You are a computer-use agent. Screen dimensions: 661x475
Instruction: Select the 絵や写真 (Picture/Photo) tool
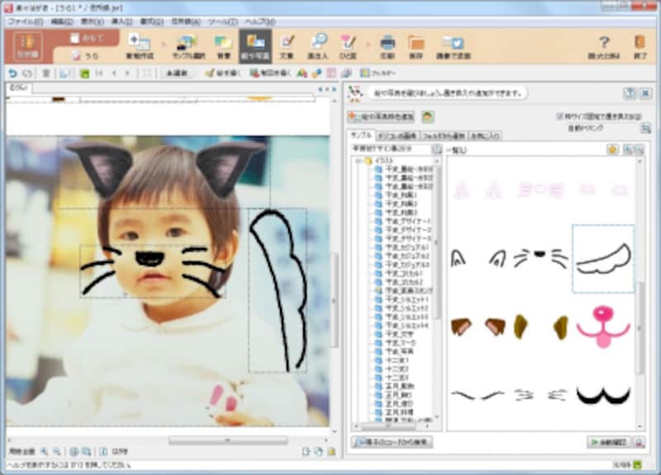pos(254,46)
